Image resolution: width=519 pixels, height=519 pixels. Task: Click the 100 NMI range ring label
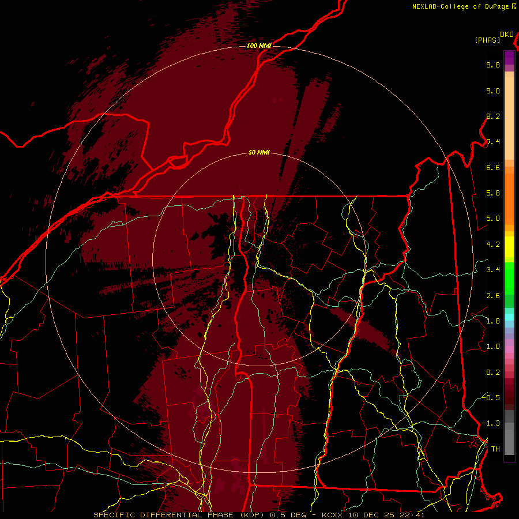coord(259,46)
